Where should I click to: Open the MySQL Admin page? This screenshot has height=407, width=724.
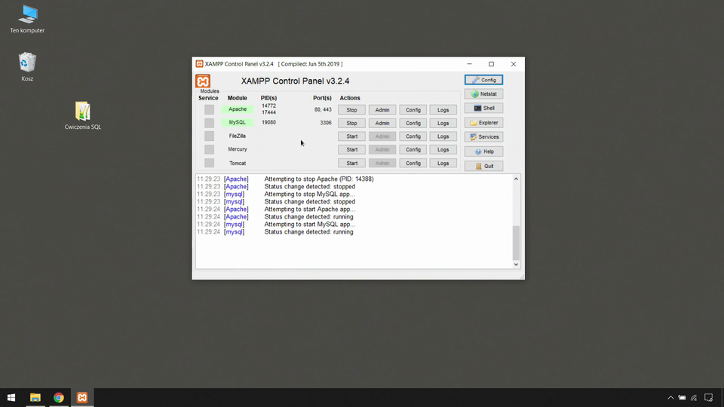pyautogui.click(x=382, y=123)
